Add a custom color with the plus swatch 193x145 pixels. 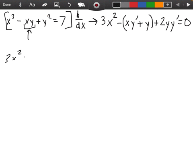(168, 5)
